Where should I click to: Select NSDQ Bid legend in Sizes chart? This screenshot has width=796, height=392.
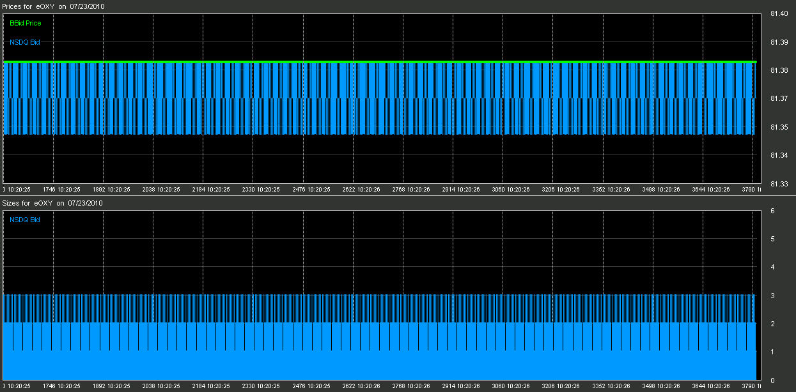click(25, 220)
